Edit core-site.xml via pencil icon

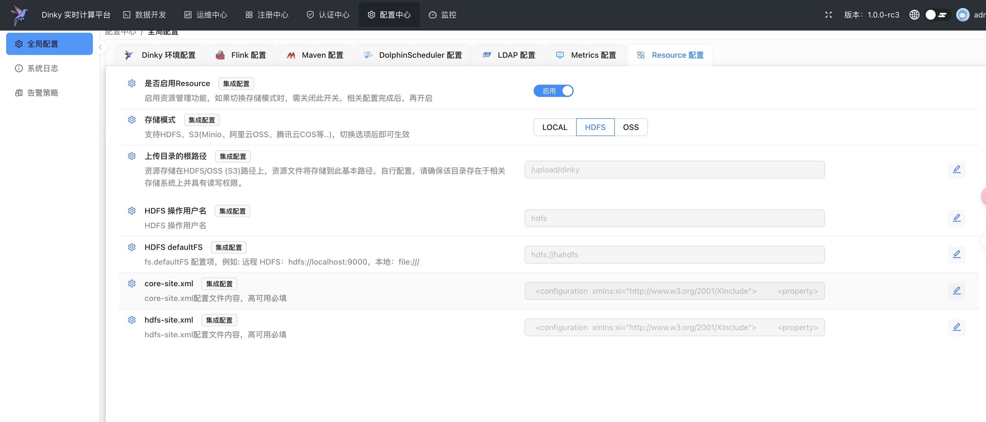pos(957,290)
